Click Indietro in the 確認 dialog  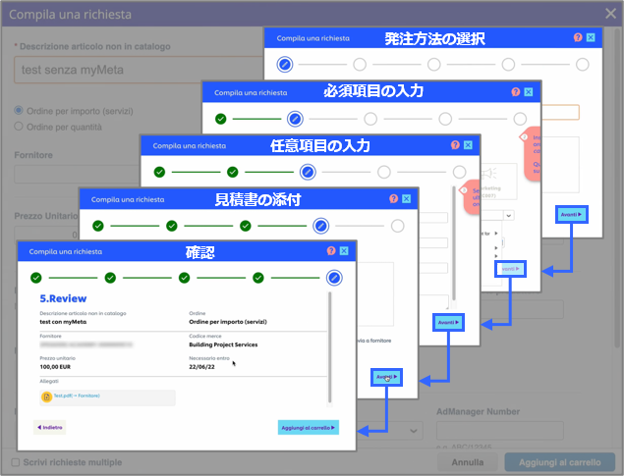[50, 428]
